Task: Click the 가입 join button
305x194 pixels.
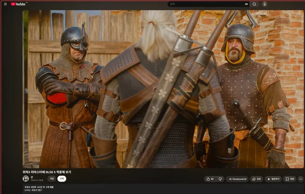Action: click(52, 179)
